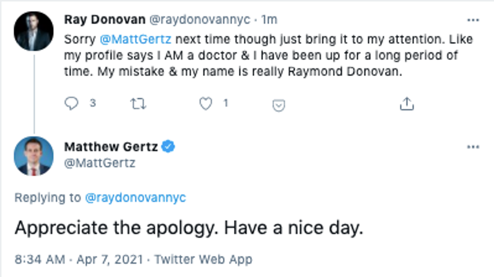This screenshot has height=277, width=494.
Task: Open the Matthew Gertz display name link
Action: pos(111,147)
